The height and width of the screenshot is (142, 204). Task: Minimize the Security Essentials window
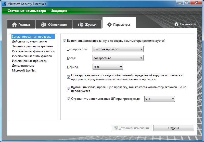click(x=180, y=3)
